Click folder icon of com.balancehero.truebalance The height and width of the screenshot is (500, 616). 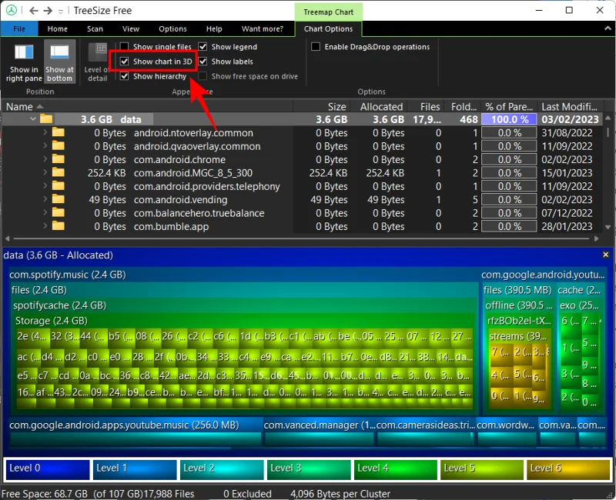(x=59, y=212)
